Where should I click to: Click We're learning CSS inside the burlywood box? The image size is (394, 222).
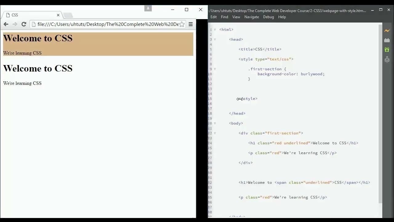pyautogui.click(x=22, y=53)
